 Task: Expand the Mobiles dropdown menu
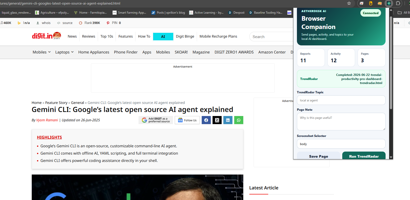[x=42, y=52]
